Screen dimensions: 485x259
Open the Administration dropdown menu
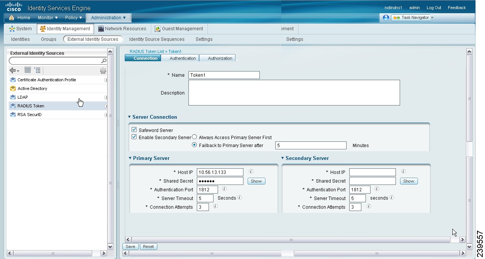pos(108,18)
